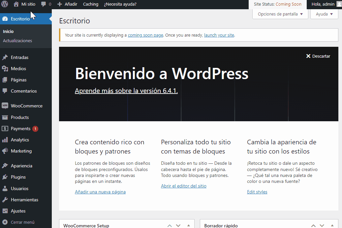Open the Caching admin bar menu
The height and width of the screenshot is (228, 342).
point(90,4)
